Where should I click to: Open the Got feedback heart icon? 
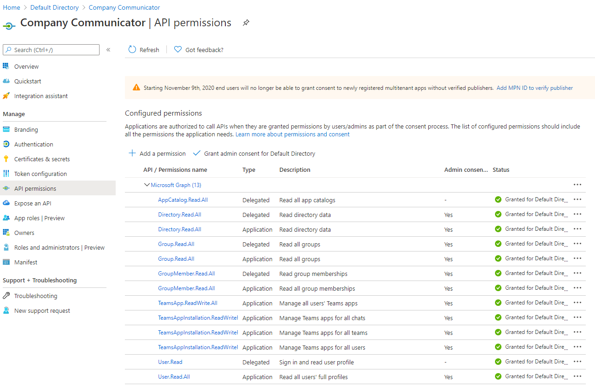(177, 49)
